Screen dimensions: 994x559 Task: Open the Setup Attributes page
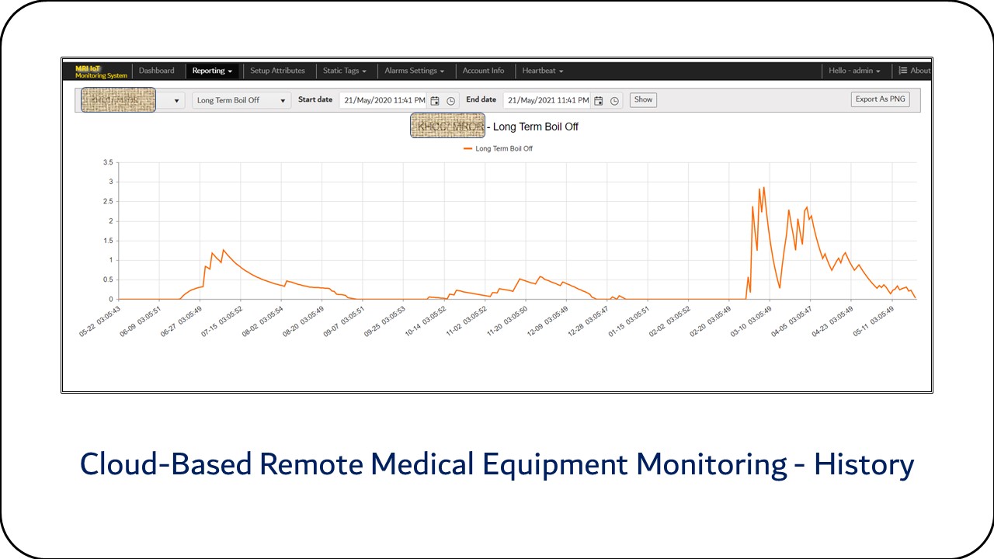[x=277, y=71]
